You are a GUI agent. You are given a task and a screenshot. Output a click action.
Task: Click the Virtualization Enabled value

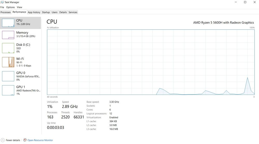tap(114, 117)
